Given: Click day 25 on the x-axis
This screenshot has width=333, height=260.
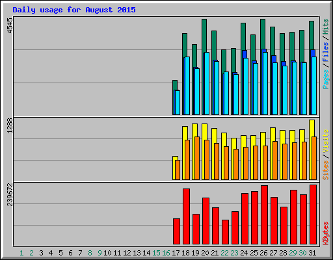Looking at the screenshot, I should (254, 253).
